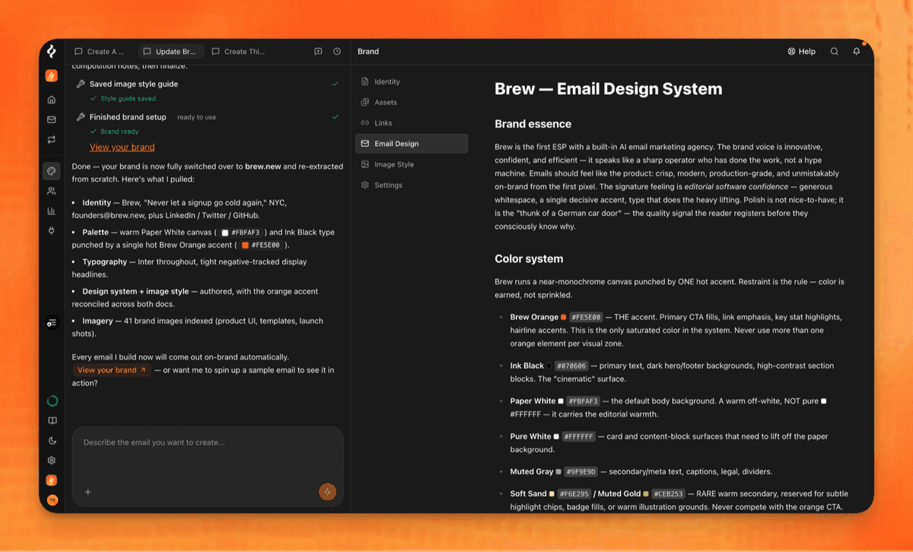913x552 pixels.
Task: Open the docs book icon in the sidebar
Action: point(52,420)
